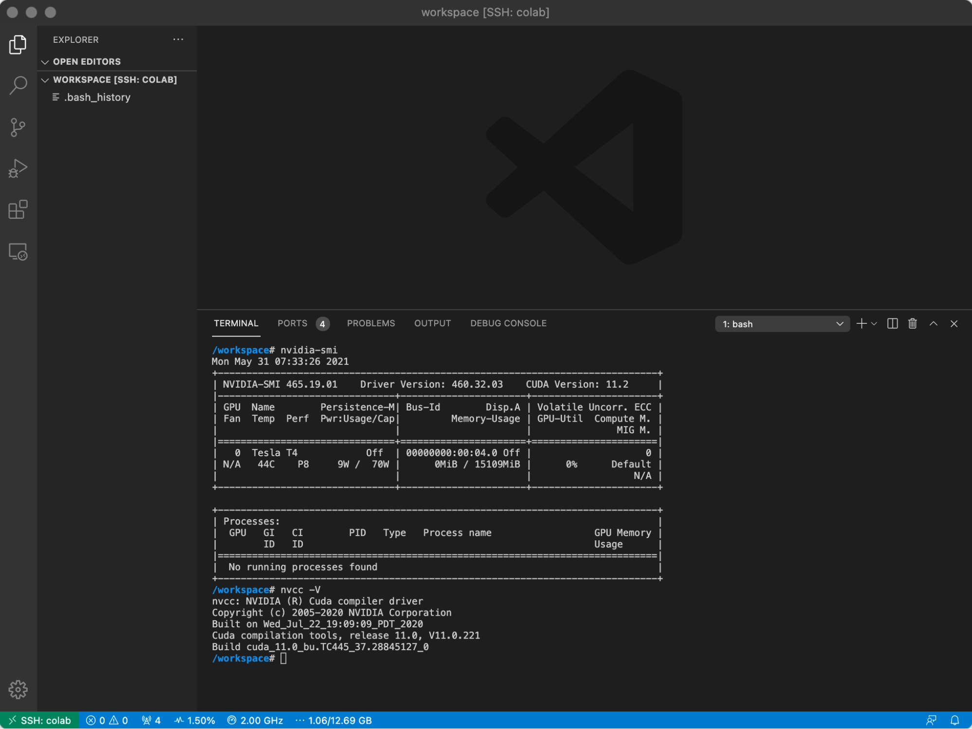Click the forwarded ports status item

pyautogui.click(x=151, y=720)
